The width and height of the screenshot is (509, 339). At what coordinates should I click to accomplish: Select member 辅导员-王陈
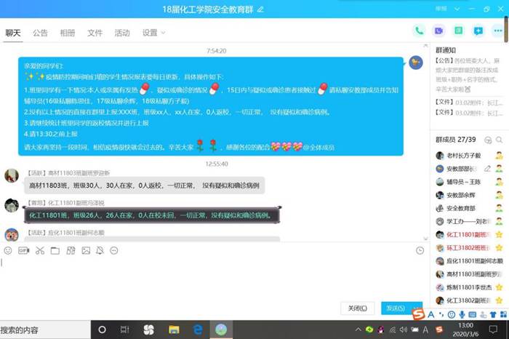(x=469, y=182)
